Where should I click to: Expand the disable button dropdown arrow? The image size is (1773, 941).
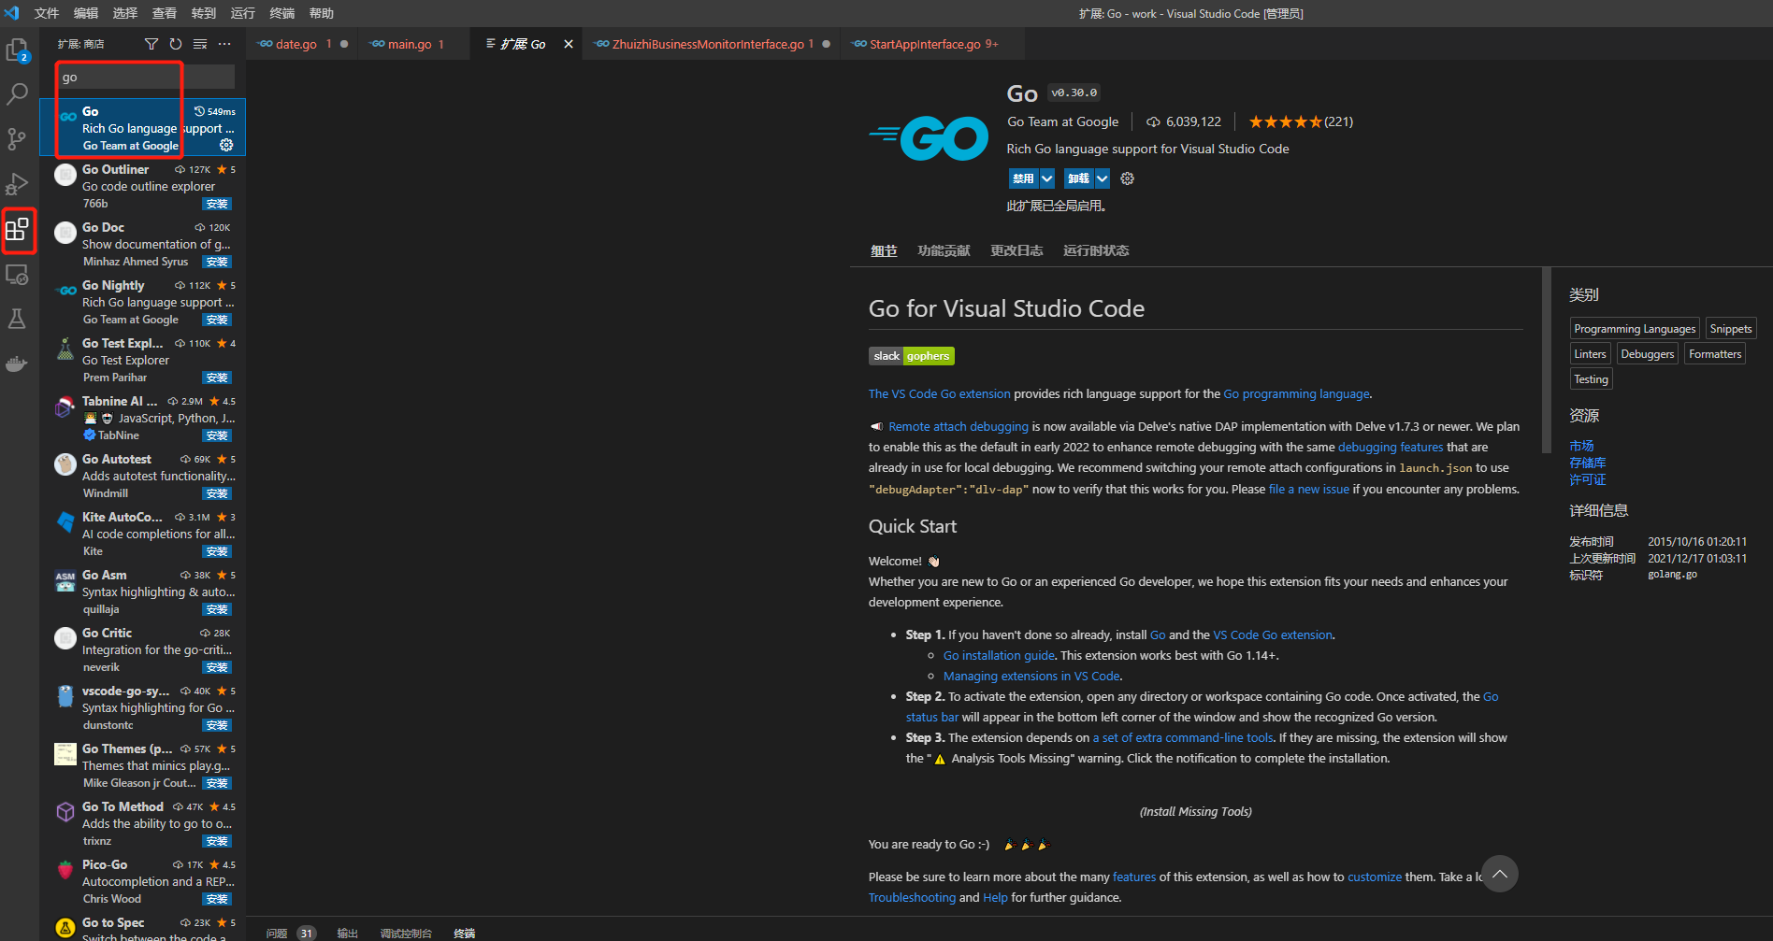(1047, 178)
